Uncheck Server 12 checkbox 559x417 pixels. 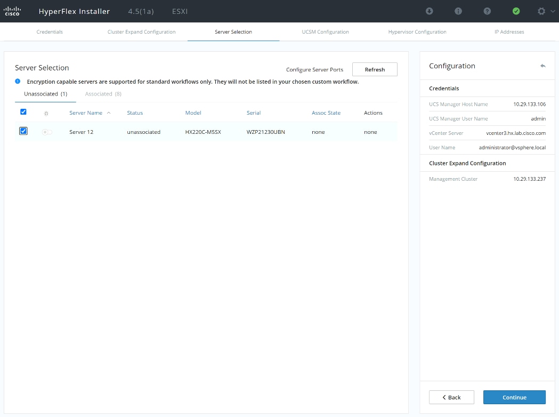(x=23, y=131)
